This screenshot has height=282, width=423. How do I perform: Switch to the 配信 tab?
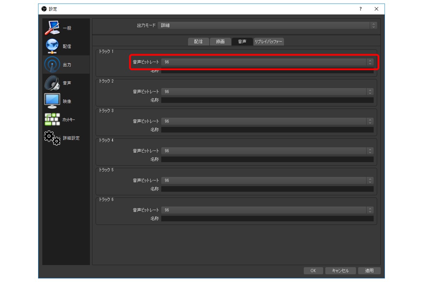pos(198,42)
